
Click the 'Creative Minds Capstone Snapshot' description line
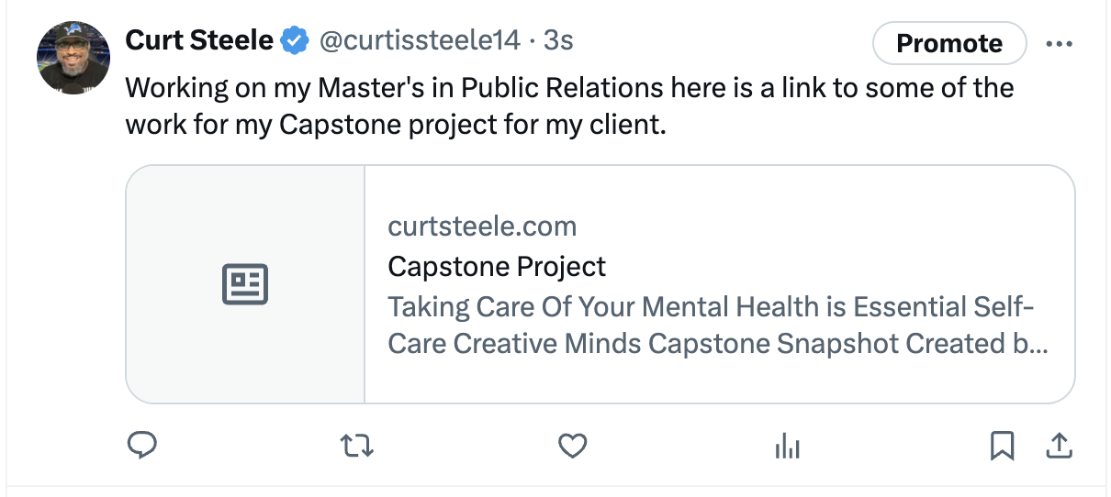[719, 344]
